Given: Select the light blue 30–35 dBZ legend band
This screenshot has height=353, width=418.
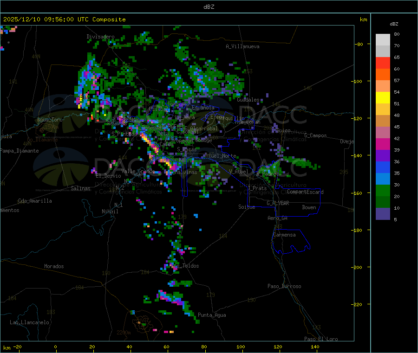Looking at the screenshot, I should pyautogui.click(x=383, y=179).
